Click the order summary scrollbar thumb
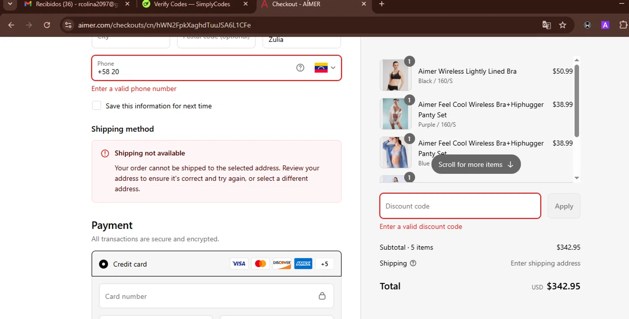 point(577,100)
